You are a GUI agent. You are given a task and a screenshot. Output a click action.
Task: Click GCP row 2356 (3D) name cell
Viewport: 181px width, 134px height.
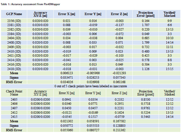[14, 21]
